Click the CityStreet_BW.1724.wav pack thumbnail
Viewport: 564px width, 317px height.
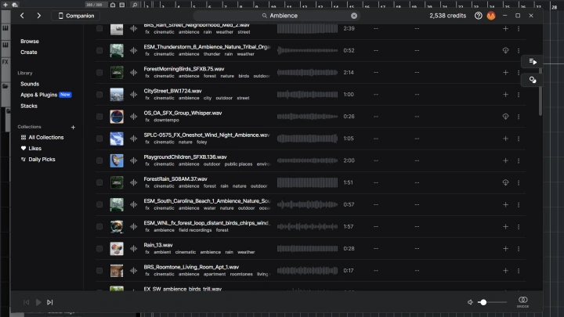(x=117, y=95)
